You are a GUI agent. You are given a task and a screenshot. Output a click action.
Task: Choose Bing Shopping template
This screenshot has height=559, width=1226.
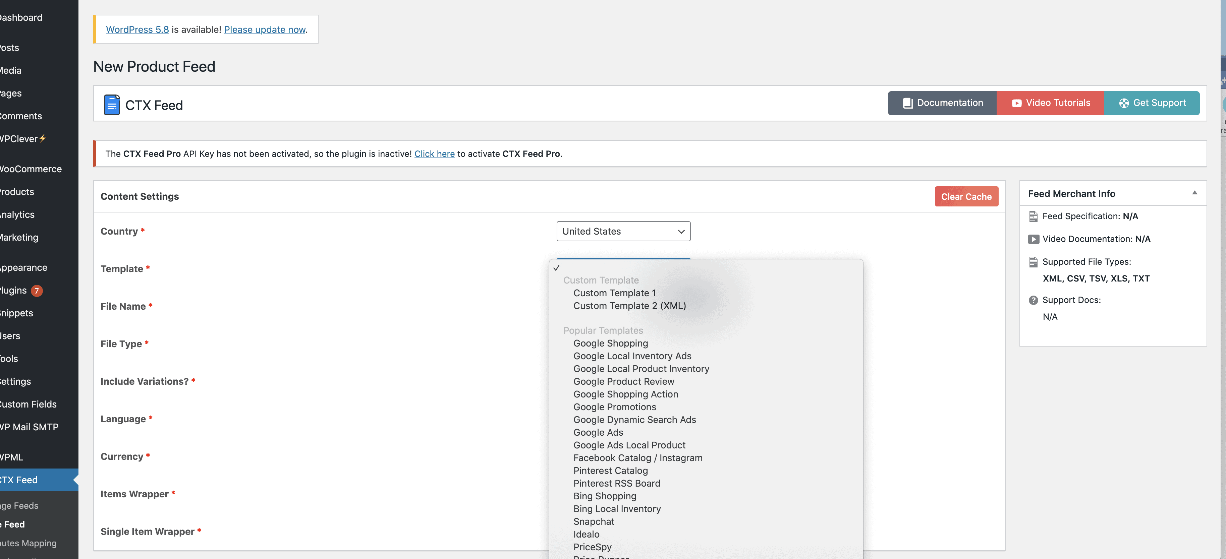click(x=604, y=496)
